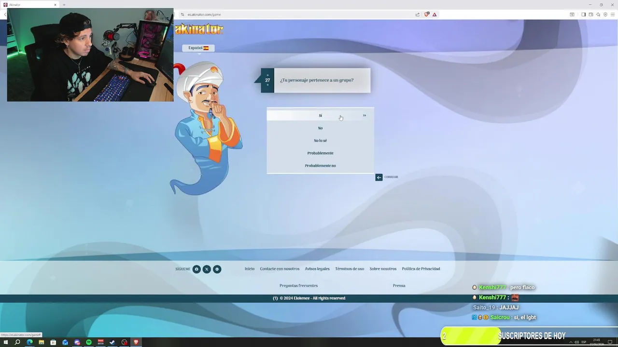The height and width of the screenshot is (347, 618).
Task: Select the "Probablemente no" answer
Action: coord(320,165)
